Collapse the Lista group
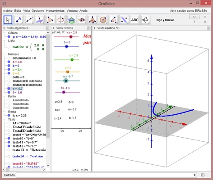The image size is (213, 180). tap(5, 40)
